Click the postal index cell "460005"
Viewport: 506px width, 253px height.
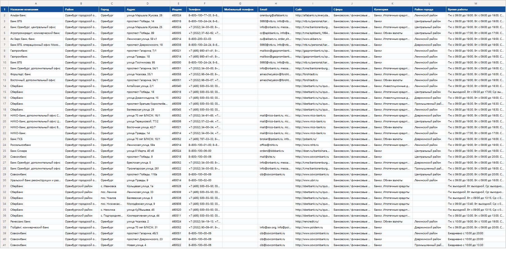(x=178, y=33)
